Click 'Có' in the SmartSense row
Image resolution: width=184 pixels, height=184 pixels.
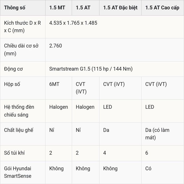pyautogui.click(x=148, y=168)
